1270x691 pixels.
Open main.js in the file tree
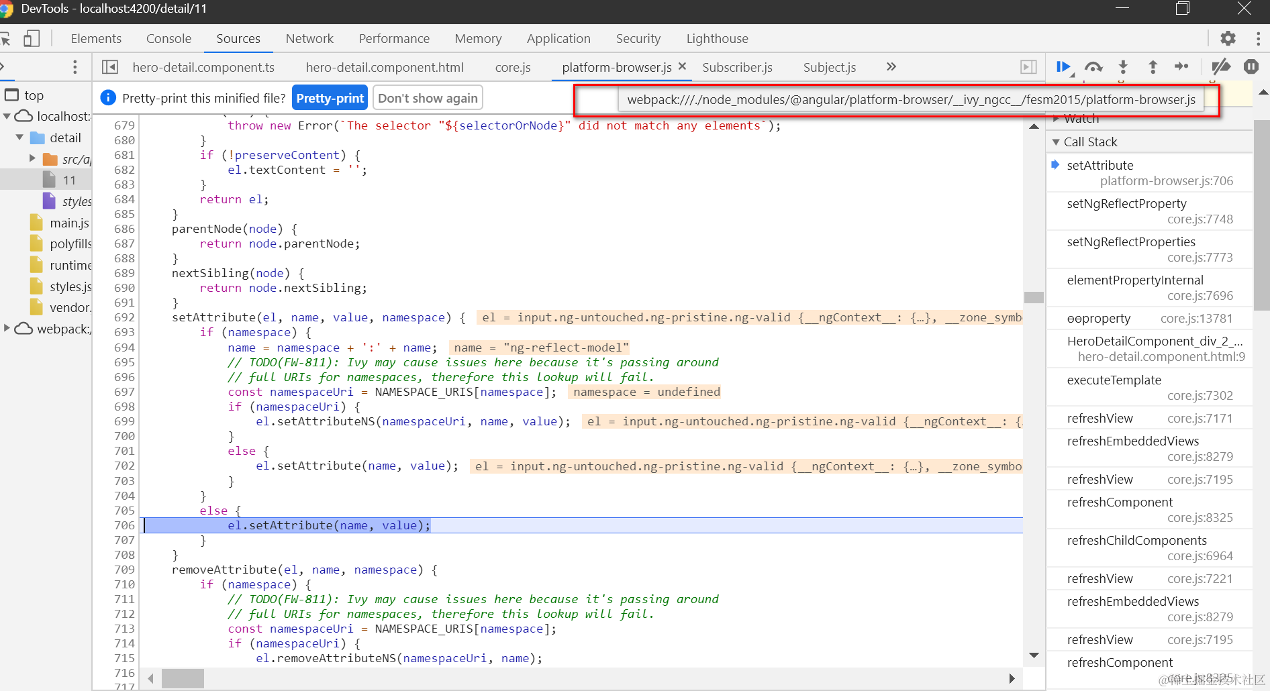(x=69, y=223)
